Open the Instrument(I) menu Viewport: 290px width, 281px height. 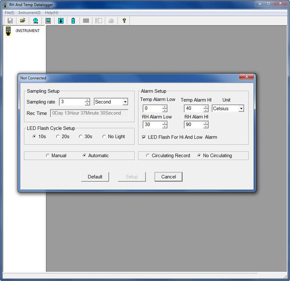[29, 13]
